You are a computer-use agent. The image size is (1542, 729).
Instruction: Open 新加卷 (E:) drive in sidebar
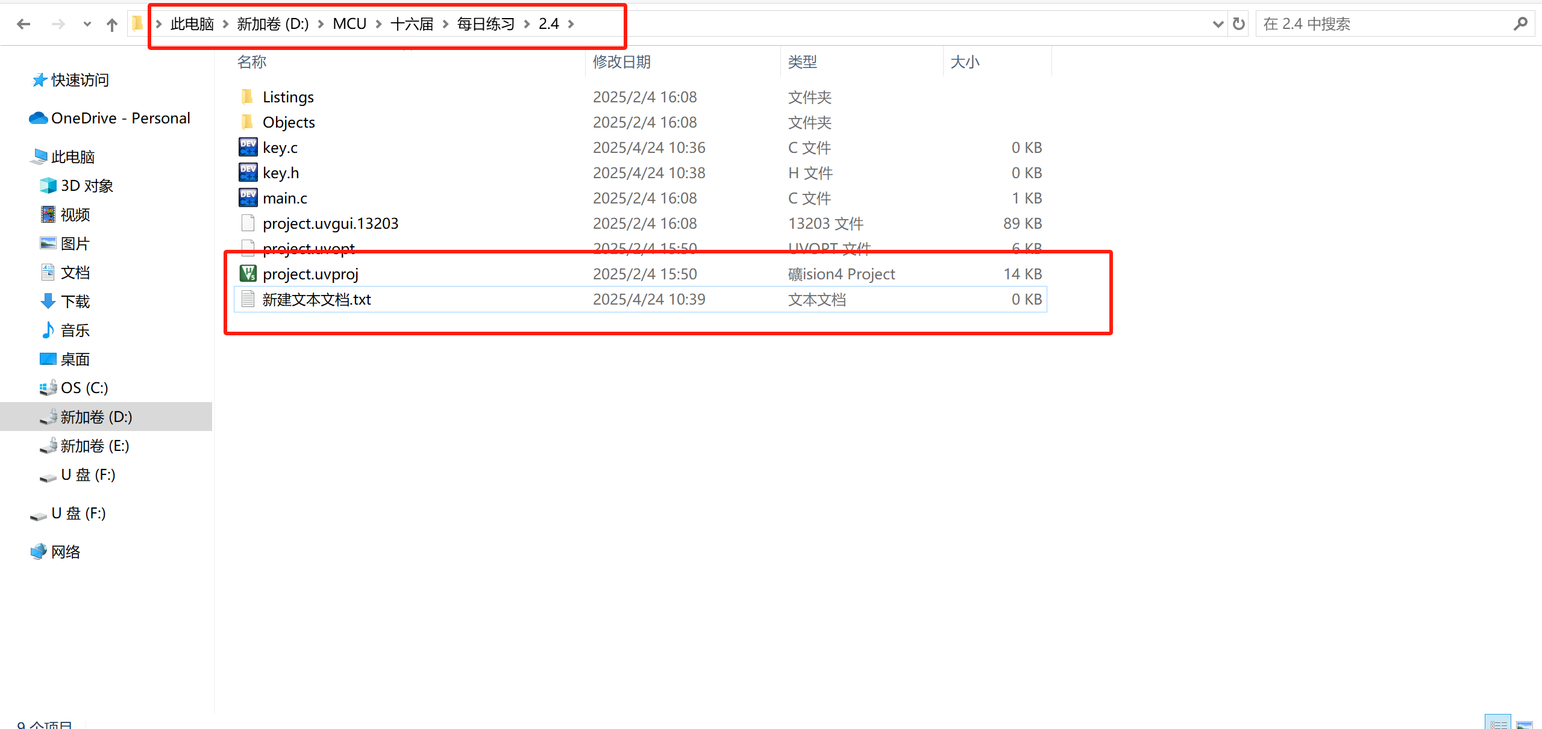(95, 446)
